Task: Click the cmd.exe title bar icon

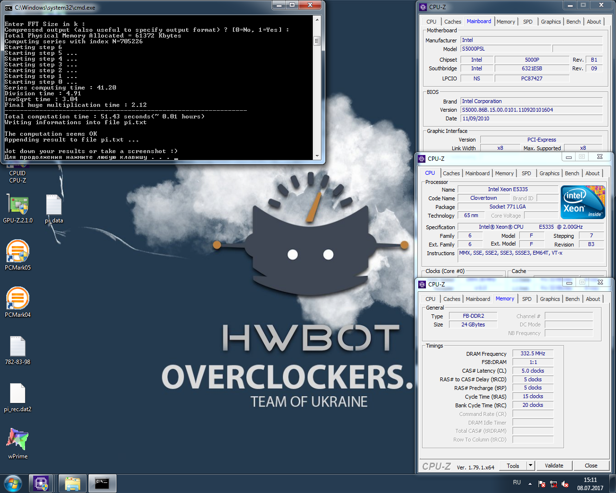Action: coord(9,8)
